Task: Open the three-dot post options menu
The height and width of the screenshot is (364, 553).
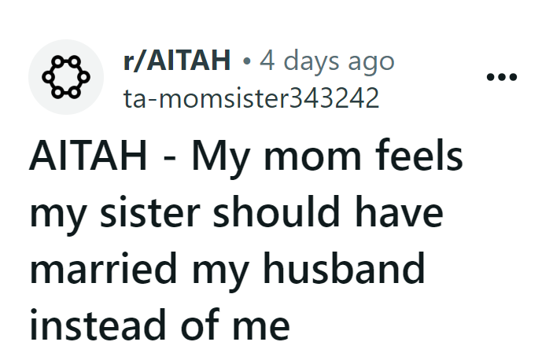Action: [x=501, y=78]
